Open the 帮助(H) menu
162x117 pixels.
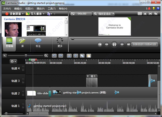click(63, 9)
